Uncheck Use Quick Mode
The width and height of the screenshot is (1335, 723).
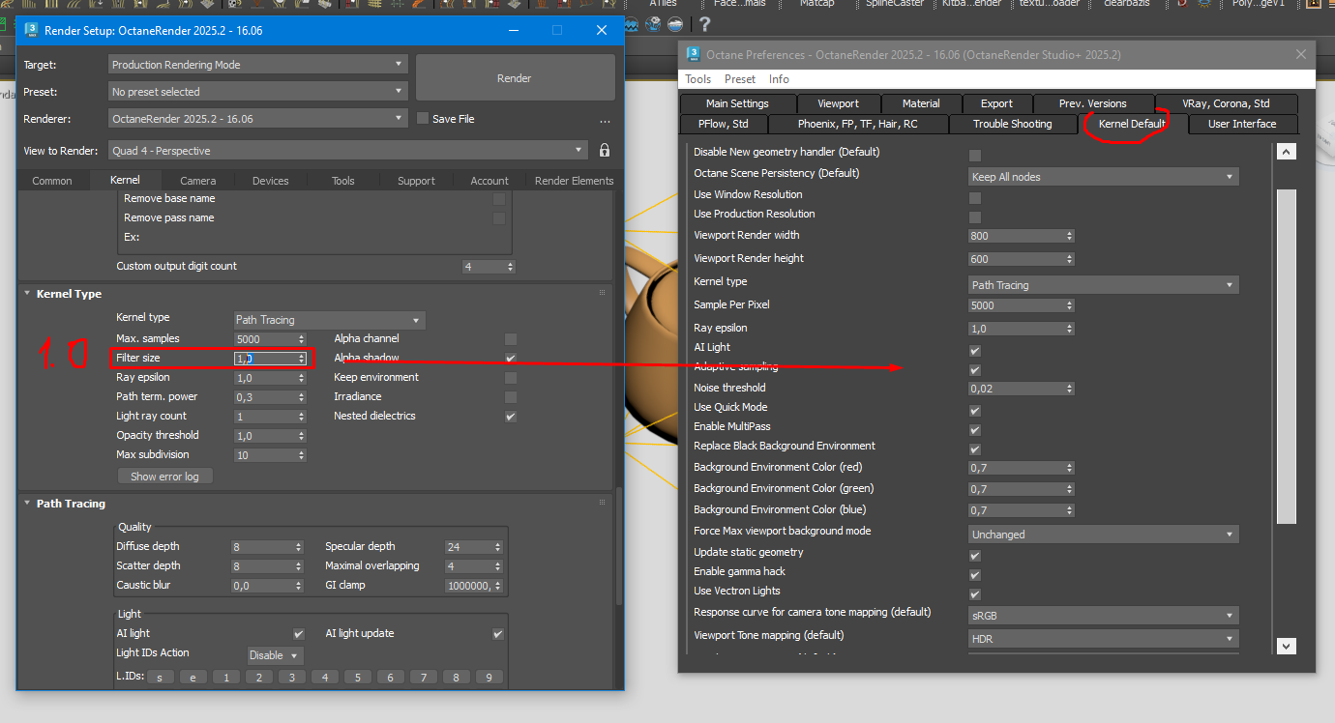[975, 411]
